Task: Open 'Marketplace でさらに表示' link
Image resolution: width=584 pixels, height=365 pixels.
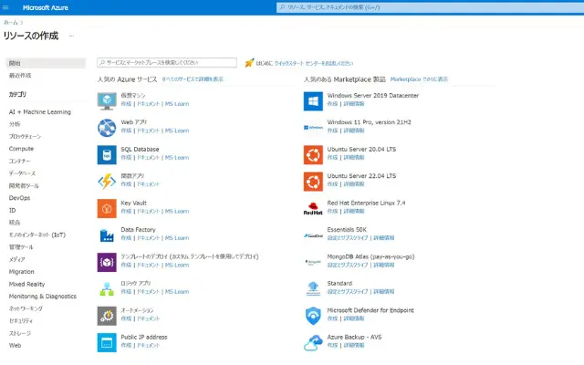Action: (419, 79)
